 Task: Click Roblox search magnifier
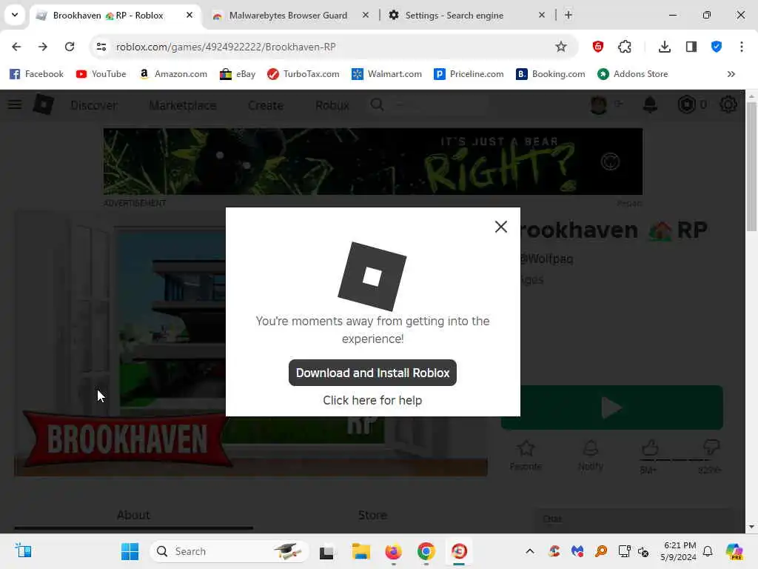pos(377,104)
